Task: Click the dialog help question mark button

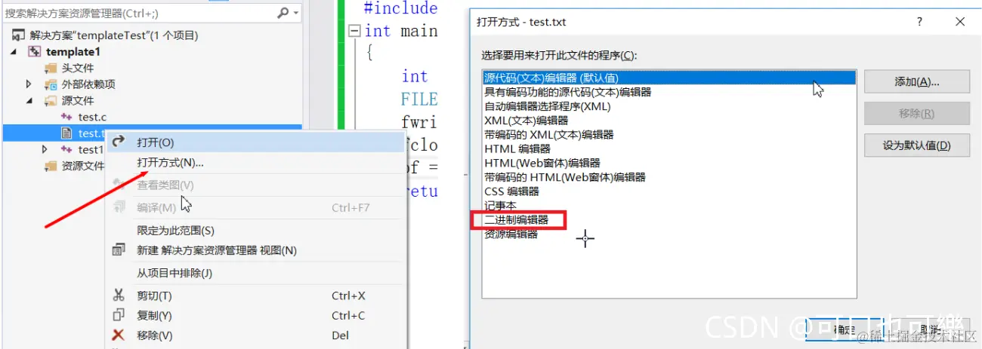Action: coord(919,22)
